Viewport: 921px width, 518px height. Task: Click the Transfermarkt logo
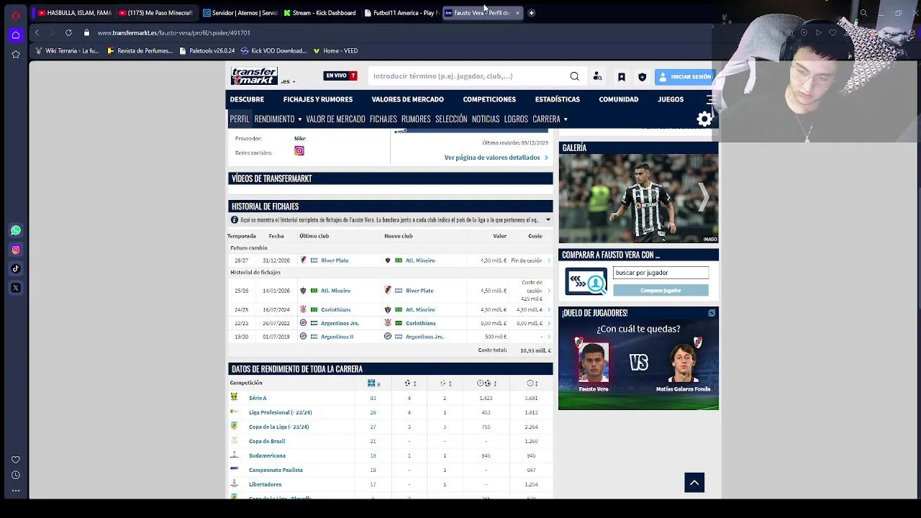click(254, 76)
